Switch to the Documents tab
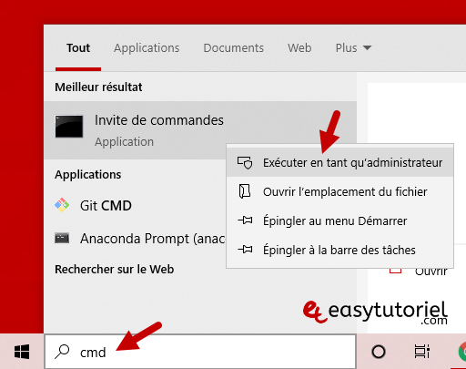The height and width of the screenshot is (369, 466). (x=233, y=48)
